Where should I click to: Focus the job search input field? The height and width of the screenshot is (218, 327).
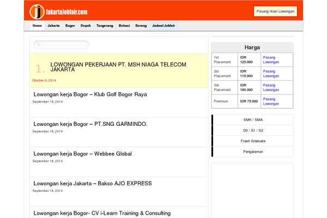pos(61,45)
